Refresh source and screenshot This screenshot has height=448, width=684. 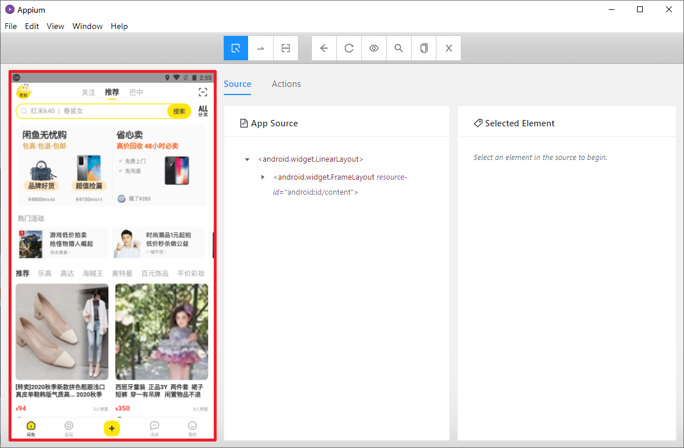pos(349,48)
